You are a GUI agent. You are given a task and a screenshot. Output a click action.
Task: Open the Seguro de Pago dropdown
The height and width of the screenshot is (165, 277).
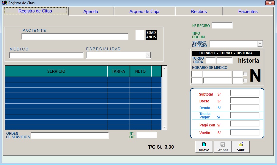point(260,44)
